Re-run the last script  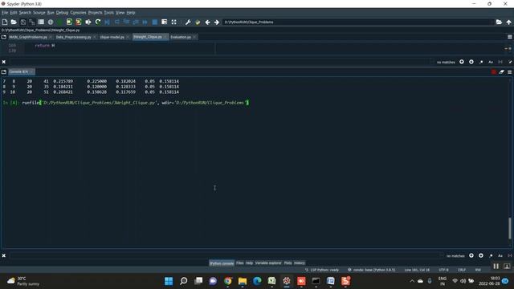[x=98, y=22]
